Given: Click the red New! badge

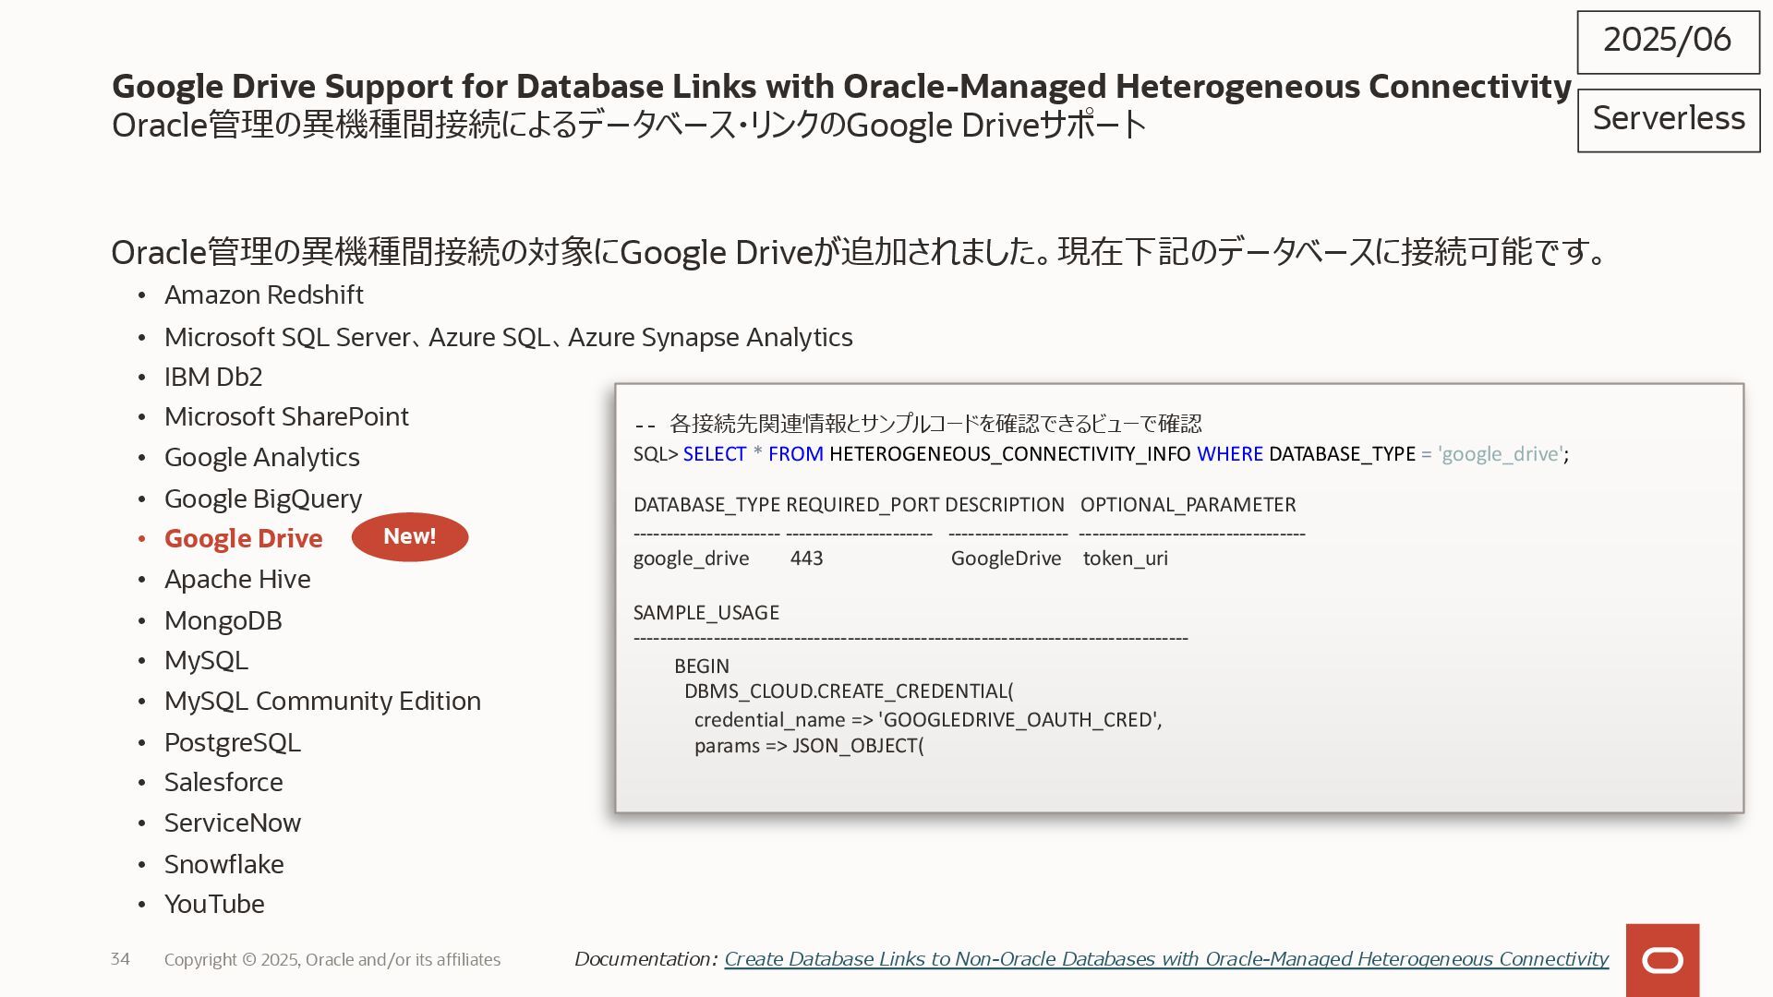Looking at the screenshot, I should [x=410, y=536].
